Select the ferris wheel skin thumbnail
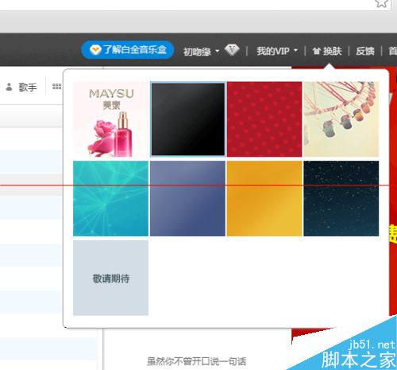 point(341,119)
